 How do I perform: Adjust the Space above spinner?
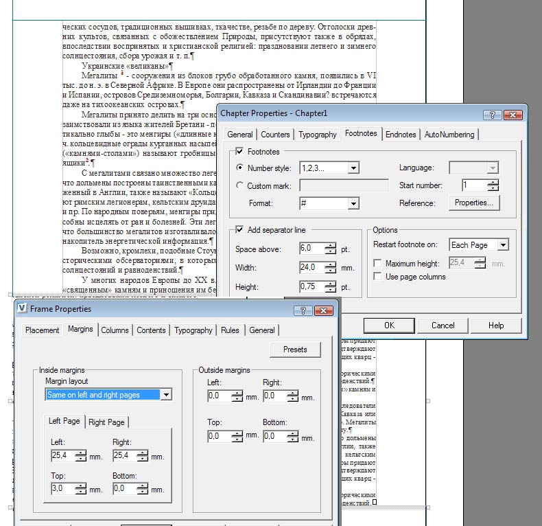pyautogui.click(x=331, y=249)
